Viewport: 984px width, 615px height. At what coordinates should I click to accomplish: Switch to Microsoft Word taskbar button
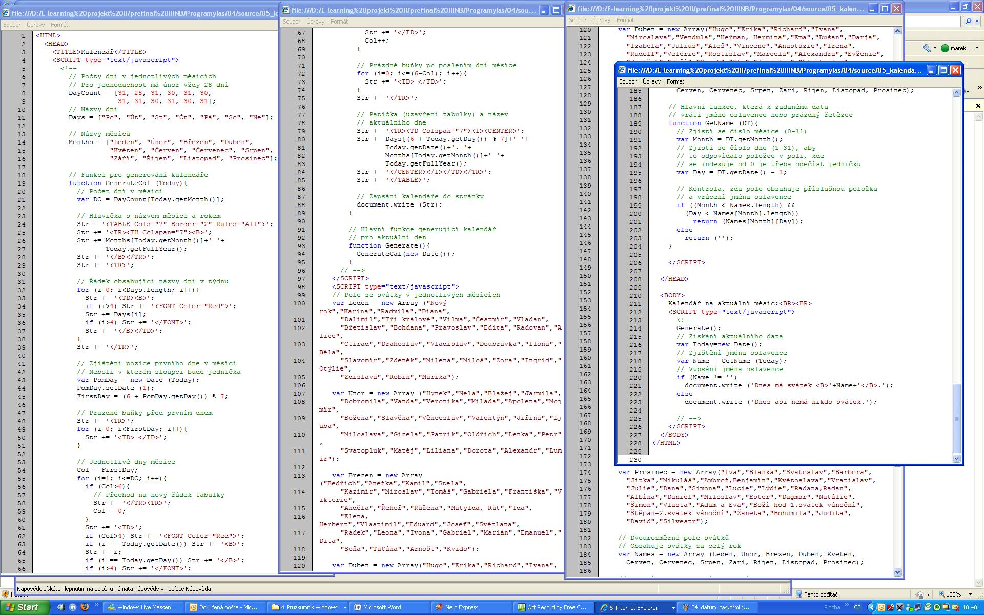(x=391, y=607)
